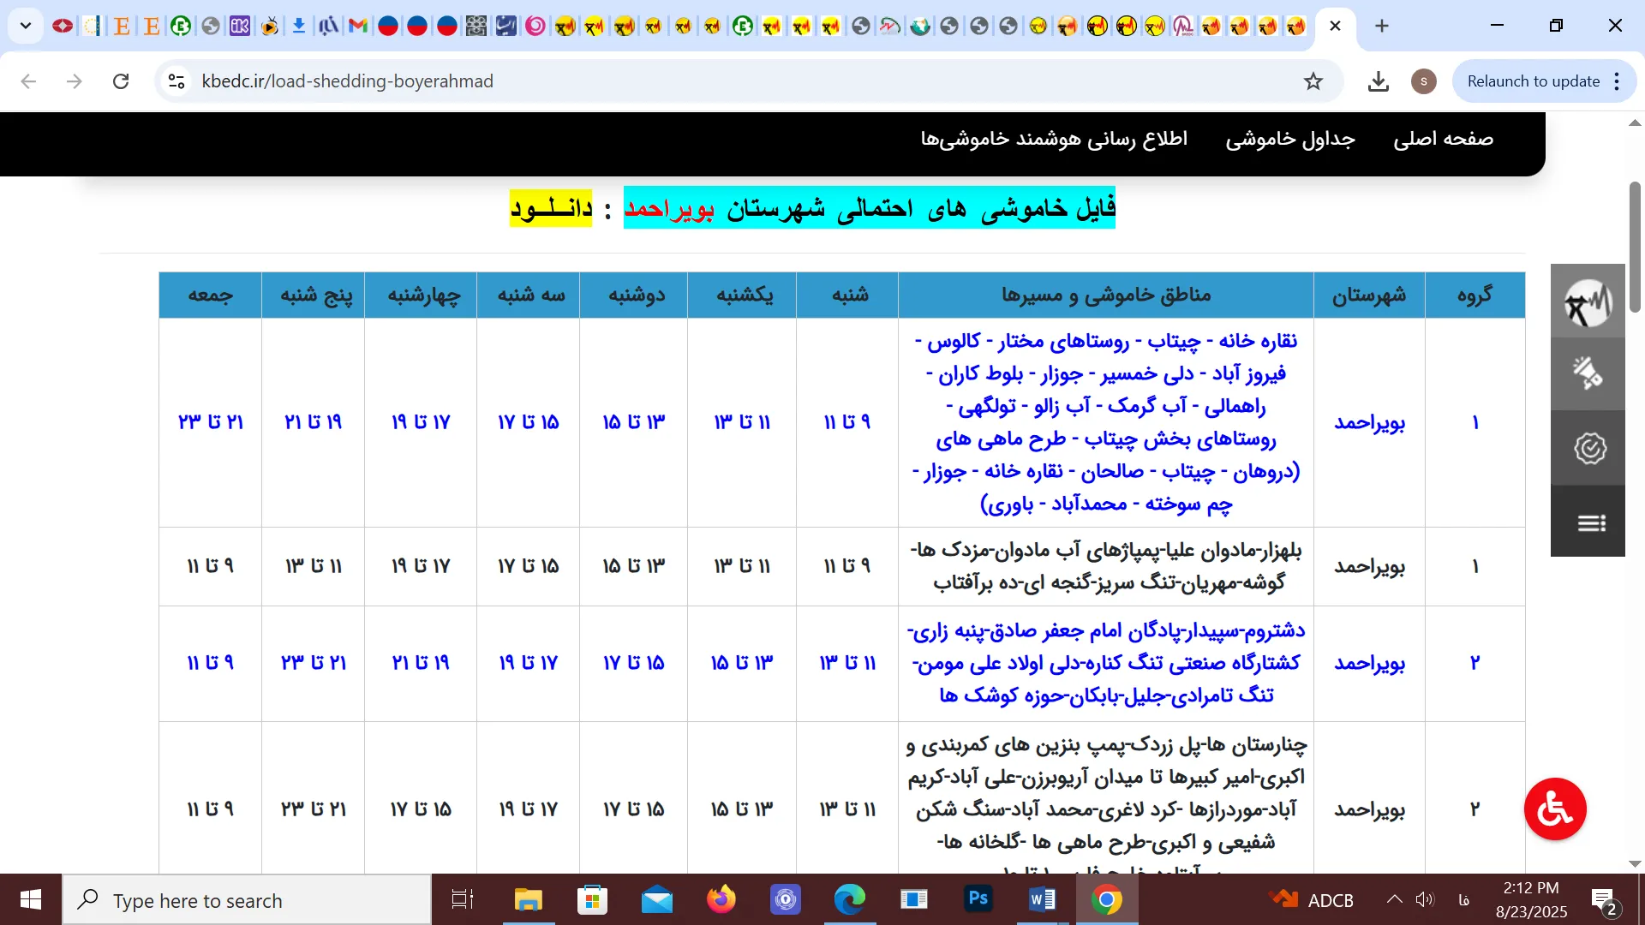The image size is (1645, 925).
Task: Click the unplugged cable sidebar icon
Action: coord(1588,373)
